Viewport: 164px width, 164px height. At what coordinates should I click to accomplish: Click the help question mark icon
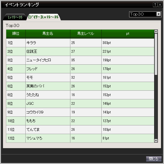pos(155,5)
